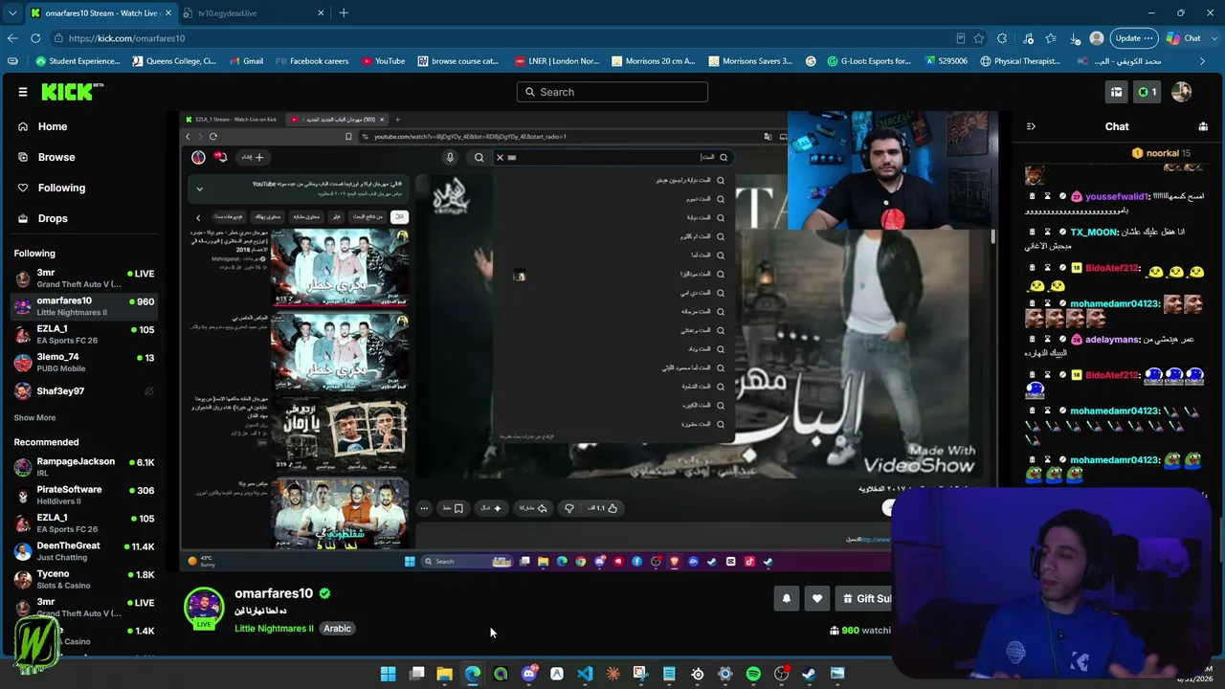Open the Facebook careers bookmark

[x=312, y=61]
